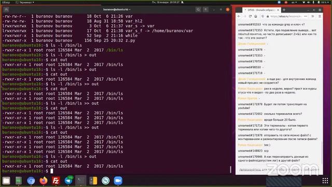
Task: Open the Activities overview
Action: [6, 2]
